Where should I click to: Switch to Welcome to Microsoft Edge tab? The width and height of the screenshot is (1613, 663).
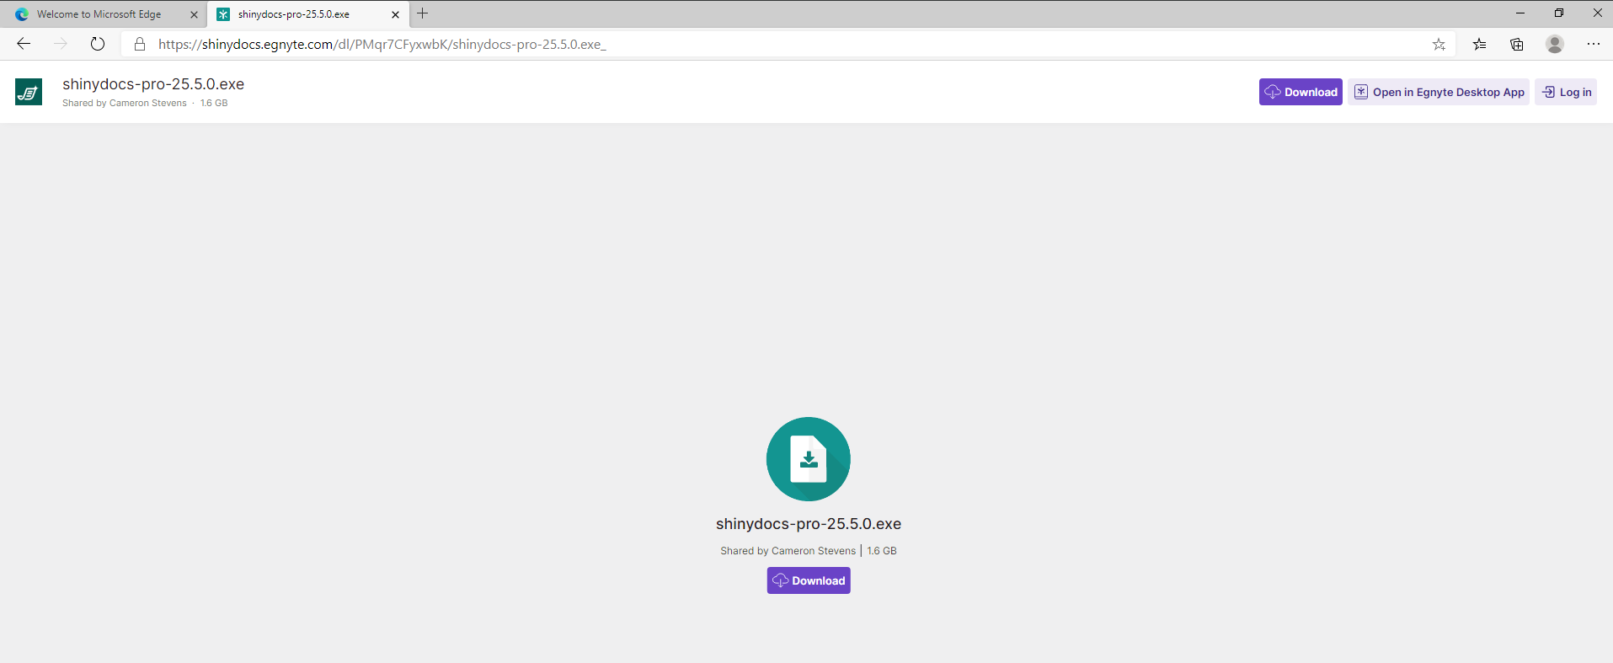[99, 14]
